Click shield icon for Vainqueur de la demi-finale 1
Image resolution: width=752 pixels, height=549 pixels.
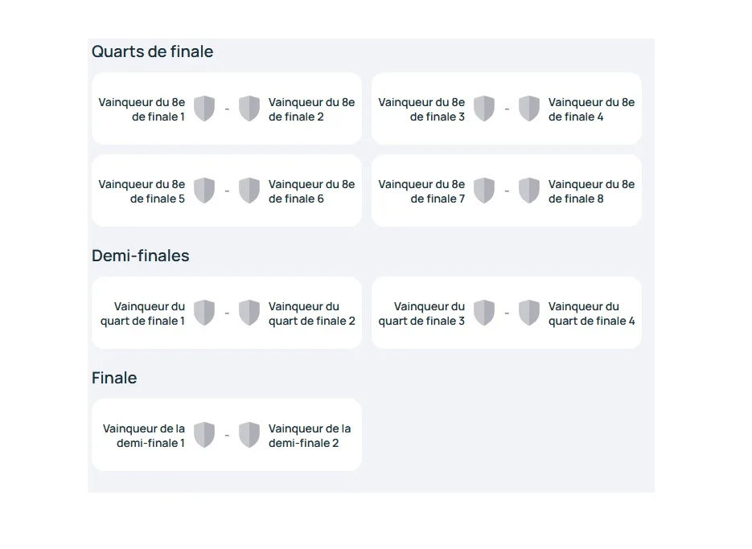point(204,435)
